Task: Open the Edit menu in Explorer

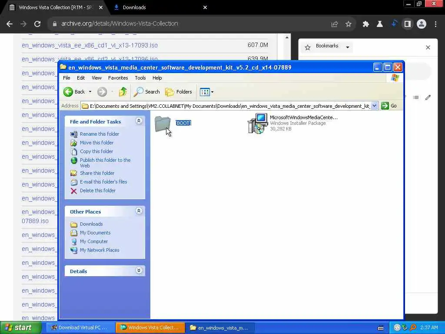Action: pos(81,78)
